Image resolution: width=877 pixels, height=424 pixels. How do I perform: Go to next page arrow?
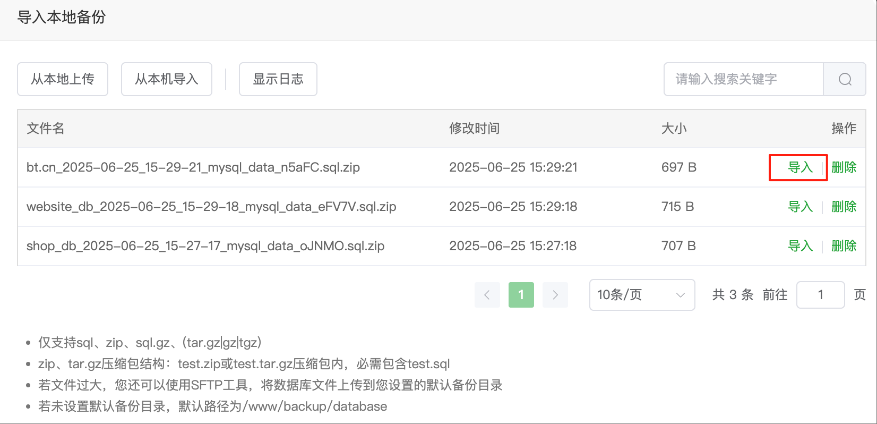(555, 295)
